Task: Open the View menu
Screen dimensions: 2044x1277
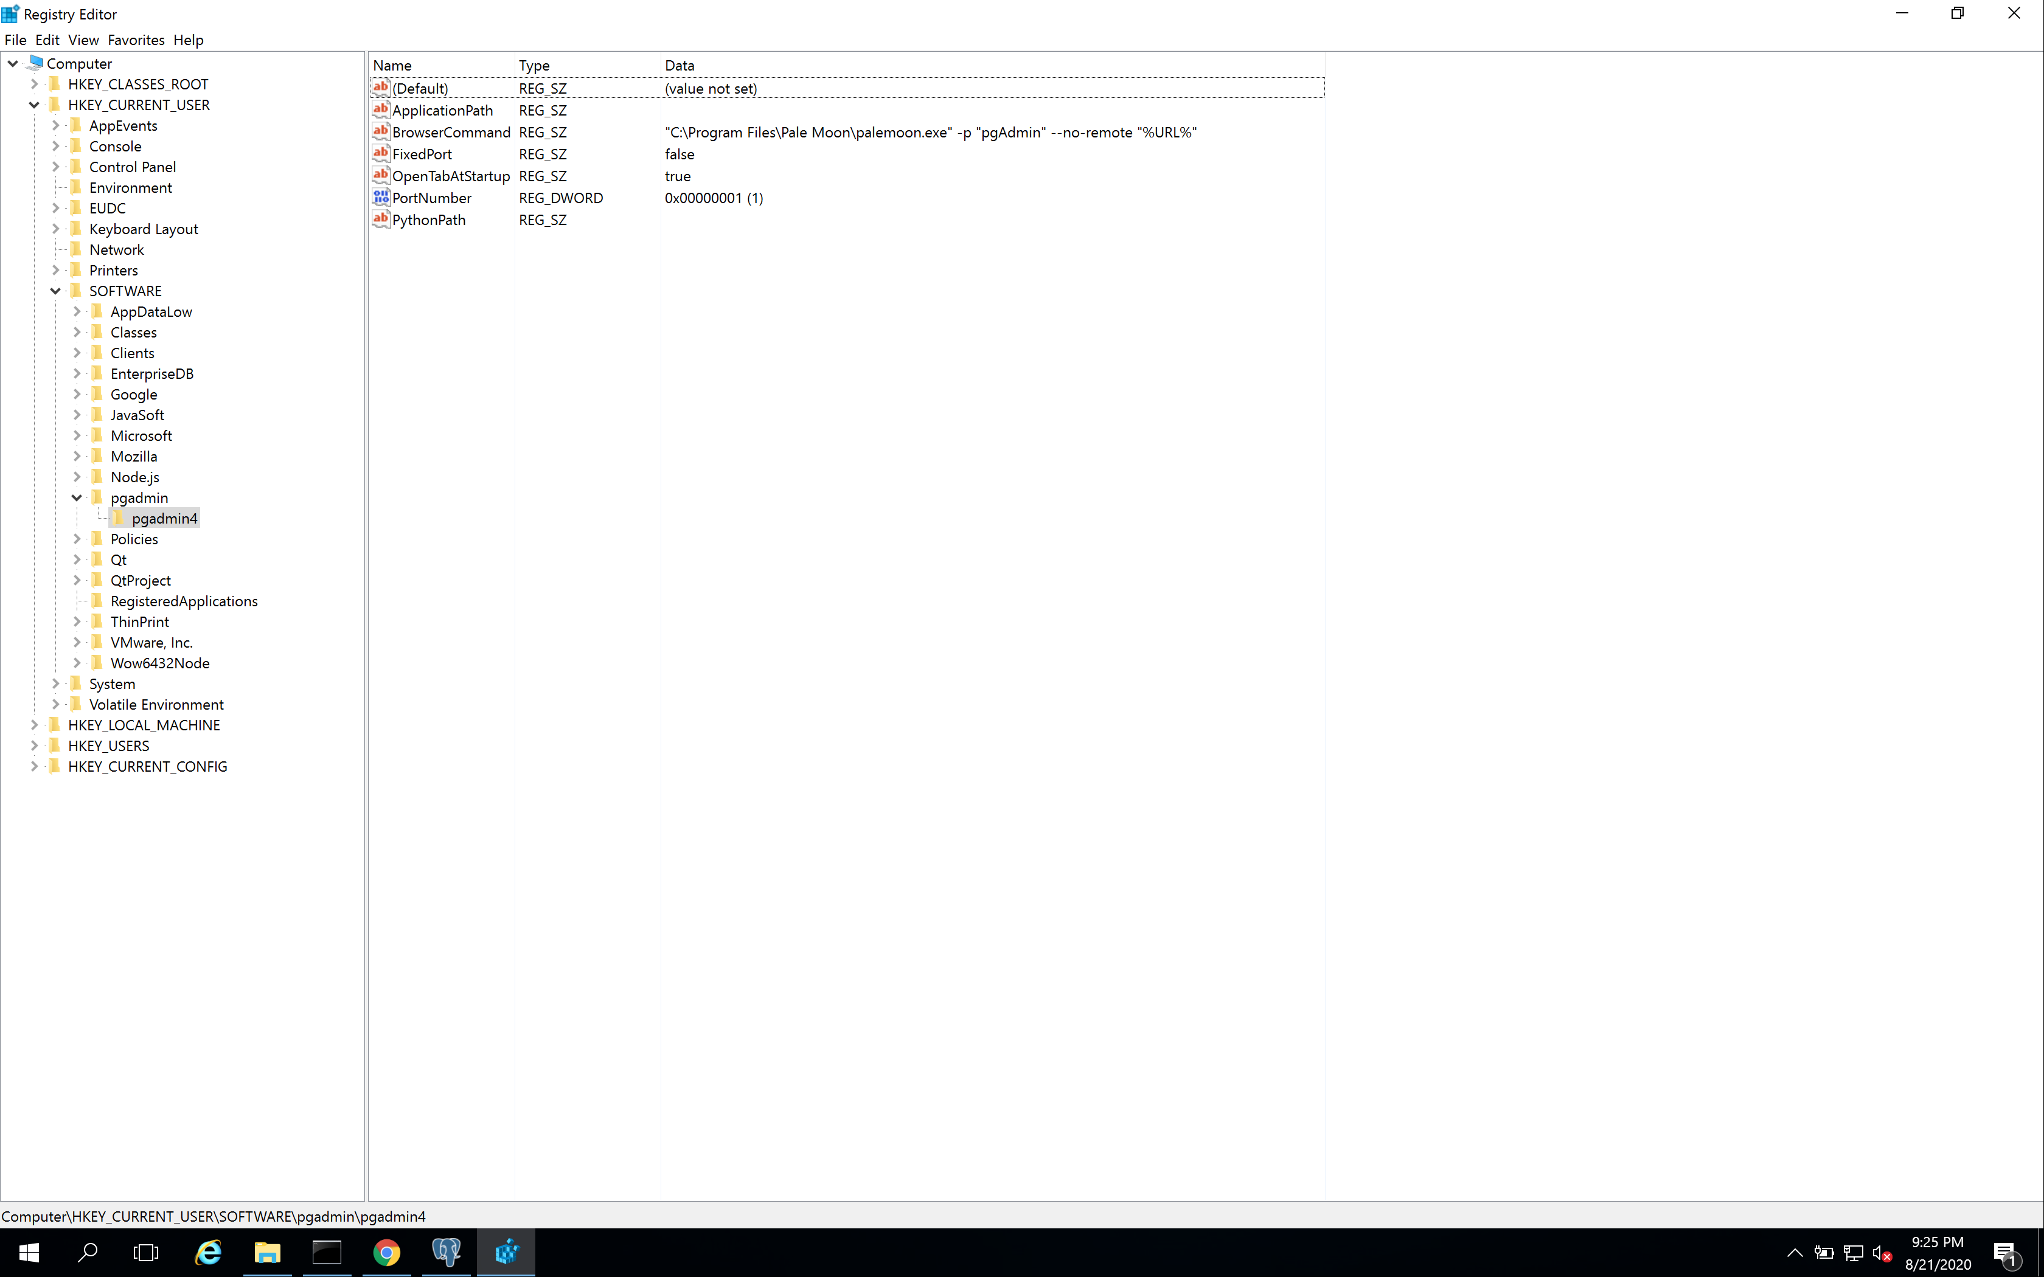Action: coord(83,40)
